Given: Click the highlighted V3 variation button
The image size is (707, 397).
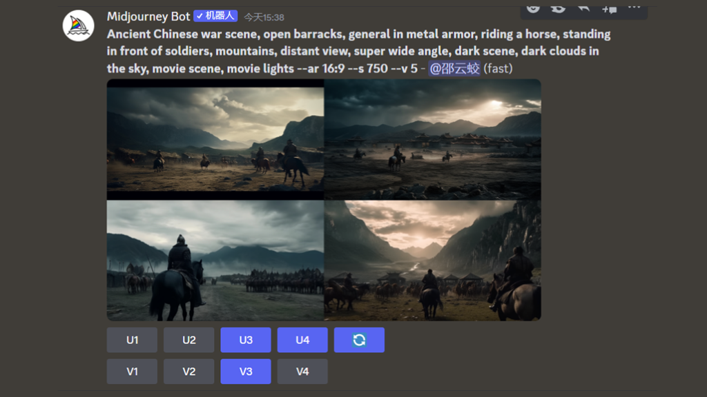Looking at the screenshot, I should coord(246,371).
